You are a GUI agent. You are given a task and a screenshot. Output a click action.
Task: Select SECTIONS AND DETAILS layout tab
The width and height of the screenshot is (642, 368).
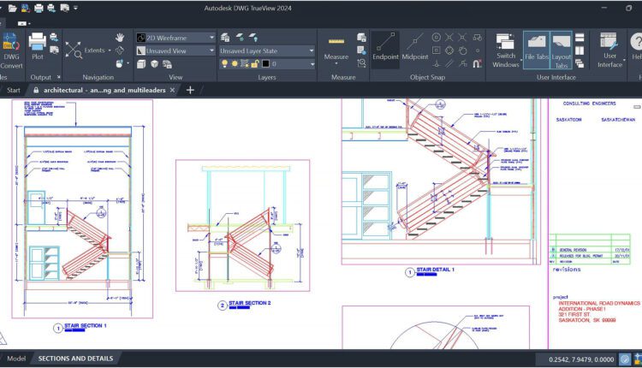point(75,359)
